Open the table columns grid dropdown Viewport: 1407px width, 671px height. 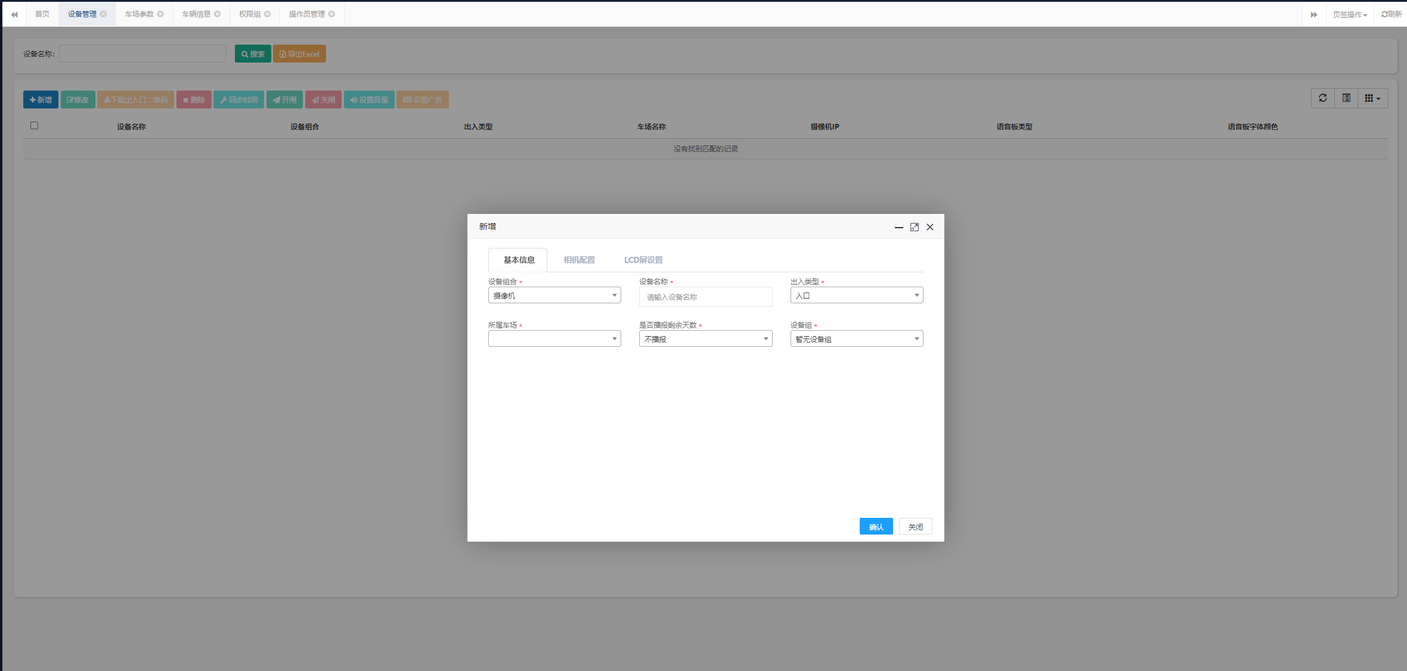pos(1373,98)
